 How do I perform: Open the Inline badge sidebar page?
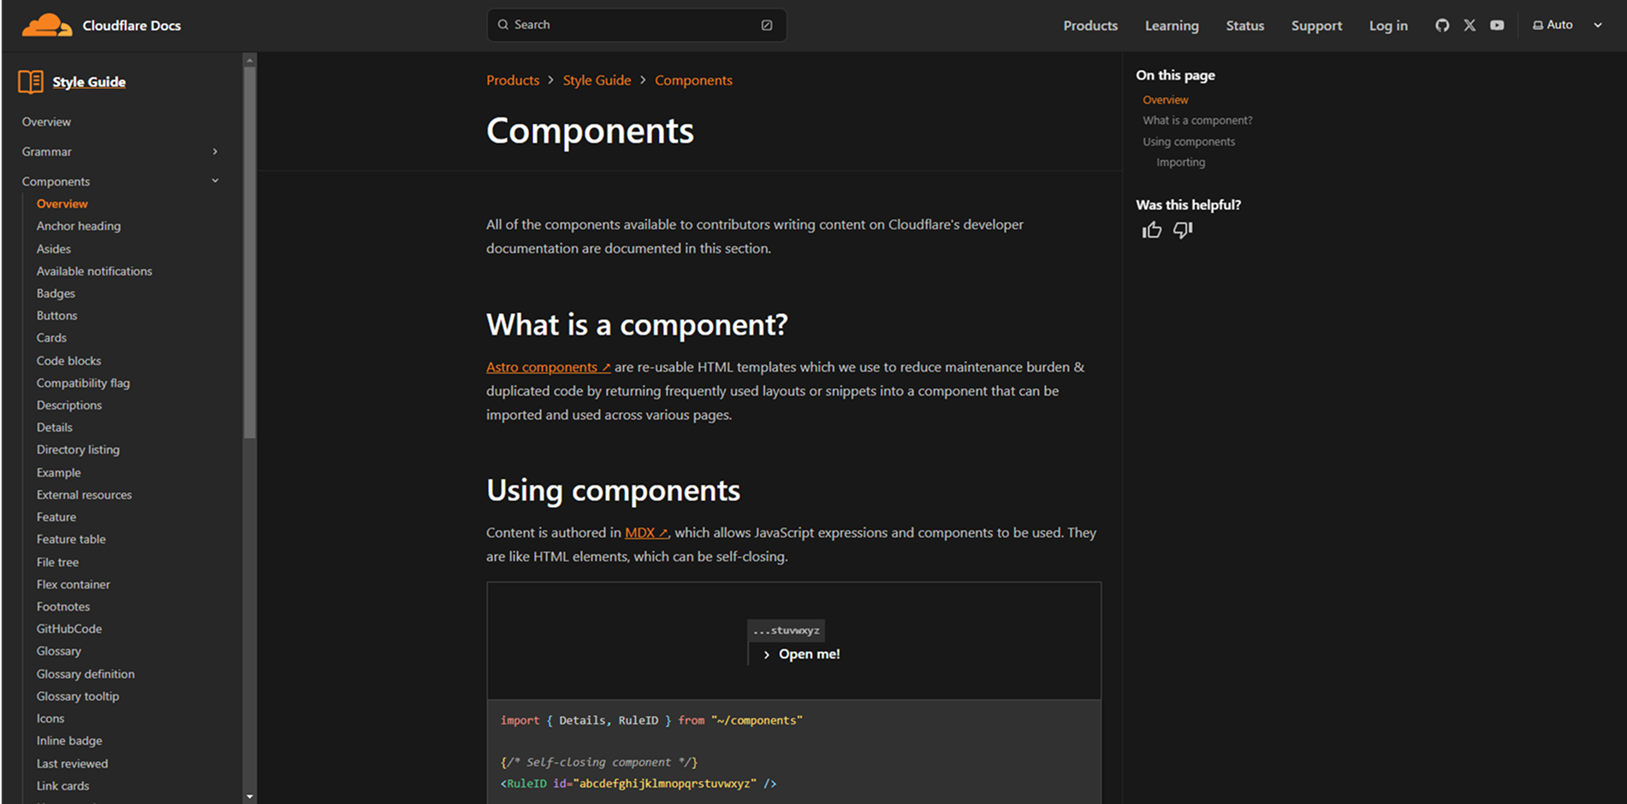(68, 742)
